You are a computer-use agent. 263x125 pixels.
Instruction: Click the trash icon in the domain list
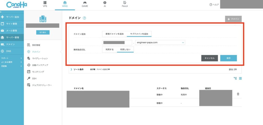(238, 94)
